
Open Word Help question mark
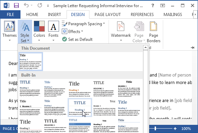[153, 5]
